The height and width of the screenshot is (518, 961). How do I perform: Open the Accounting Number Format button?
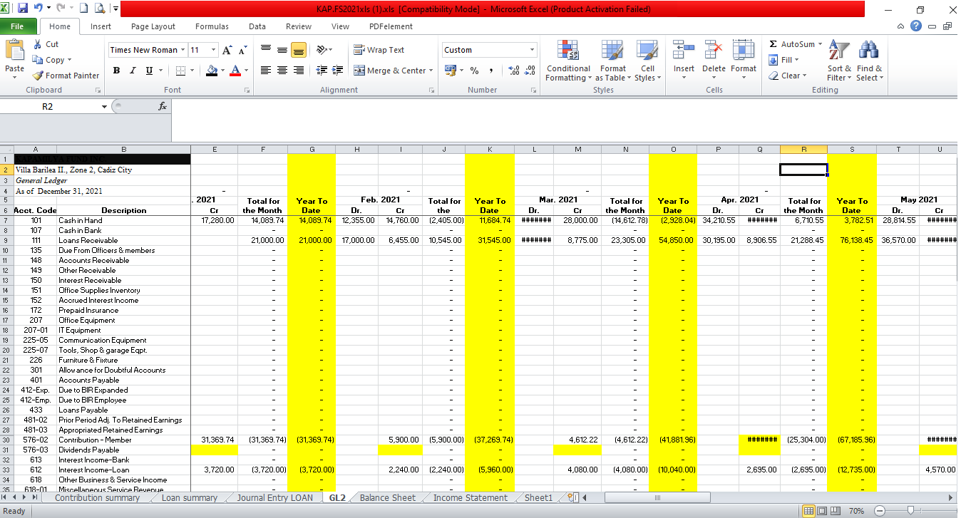pos(451,71)
